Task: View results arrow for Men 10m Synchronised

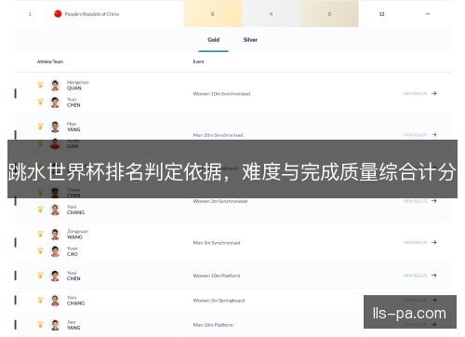Action: (433, 135)
